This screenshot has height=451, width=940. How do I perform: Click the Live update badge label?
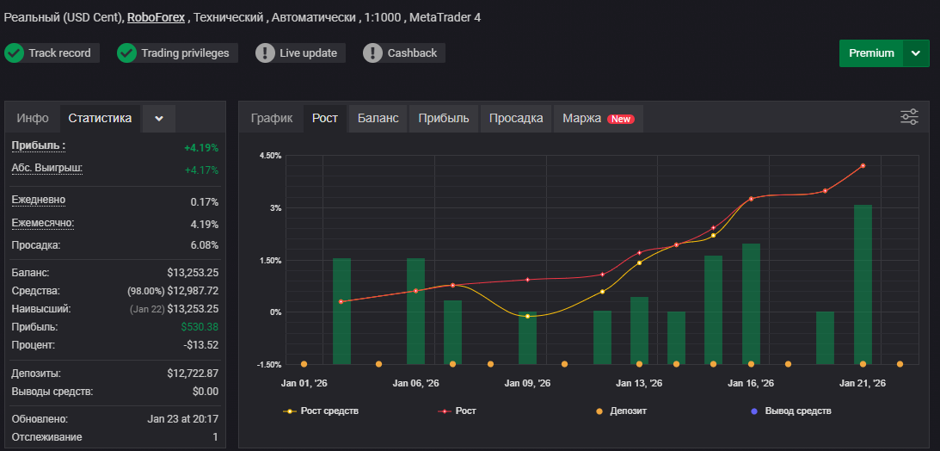(308, 53)
